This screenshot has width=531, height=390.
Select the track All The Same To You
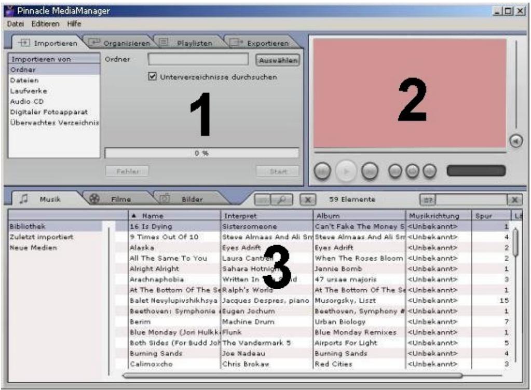click(x=168, y=258)
